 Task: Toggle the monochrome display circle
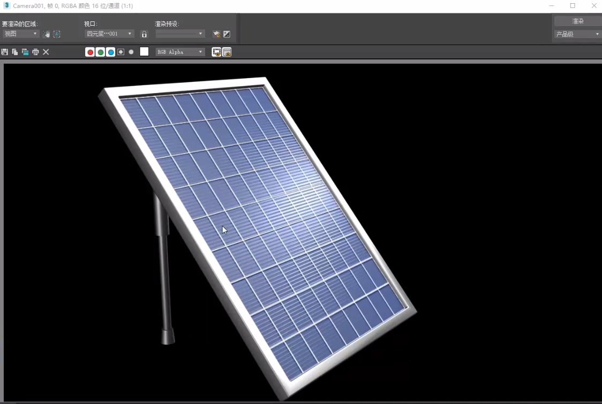pos(131,52)
